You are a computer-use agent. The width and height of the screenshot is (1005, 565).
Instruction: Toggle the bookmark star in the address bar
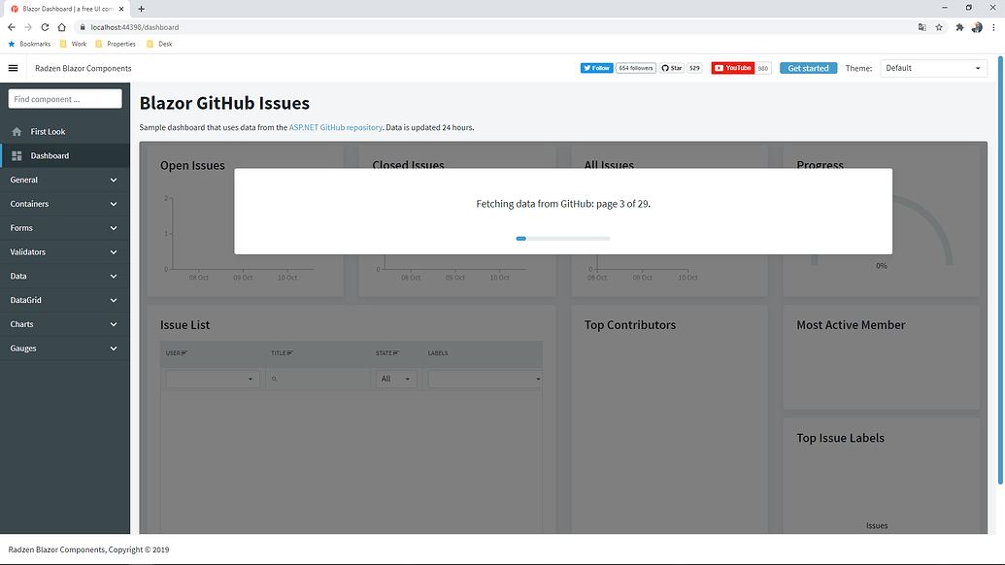pyautogui.click(x=939, y=27)
